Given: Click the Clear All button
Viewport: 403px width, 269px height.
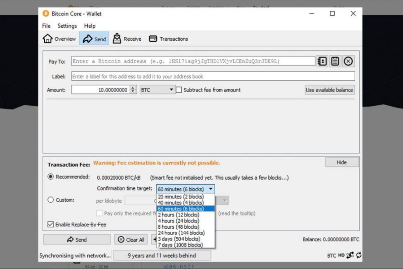Looking at the screenshot, I should point(131,239).
